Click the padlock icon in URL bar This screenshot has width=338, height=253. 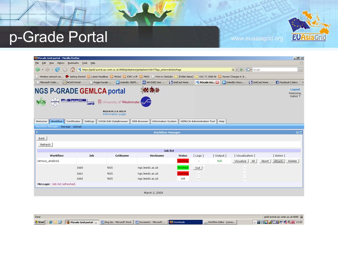coord(233,70)
